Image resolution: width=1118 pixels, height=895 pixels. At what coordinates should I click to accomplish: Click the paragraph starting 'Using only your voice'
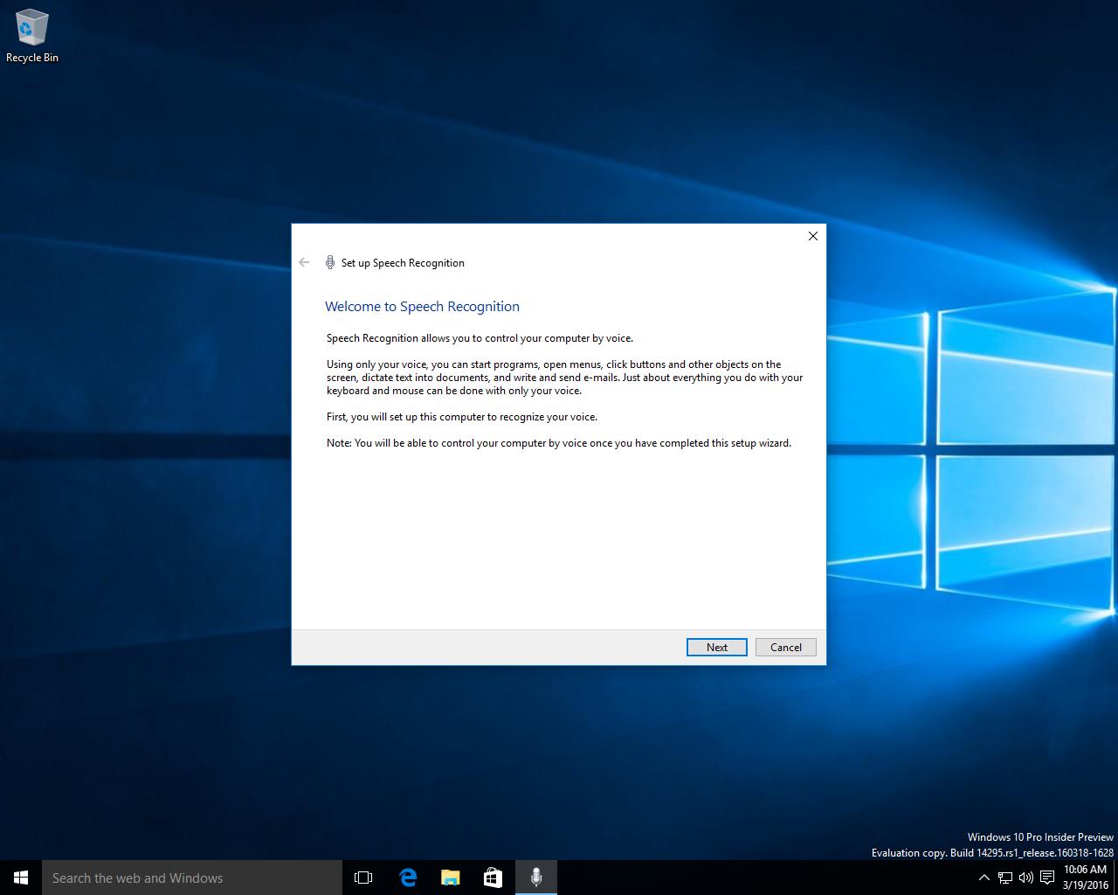(564, 378)
